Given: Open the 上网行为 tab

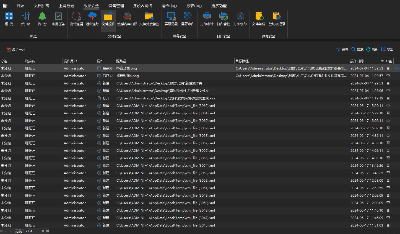Looking at the screenshot, I should pos(66,6).
